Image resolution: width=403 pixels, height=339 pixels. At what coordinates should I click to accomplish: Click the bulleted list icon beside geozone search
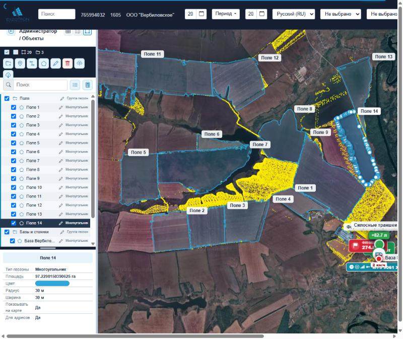pyautogui.click(x=75, y=85)
